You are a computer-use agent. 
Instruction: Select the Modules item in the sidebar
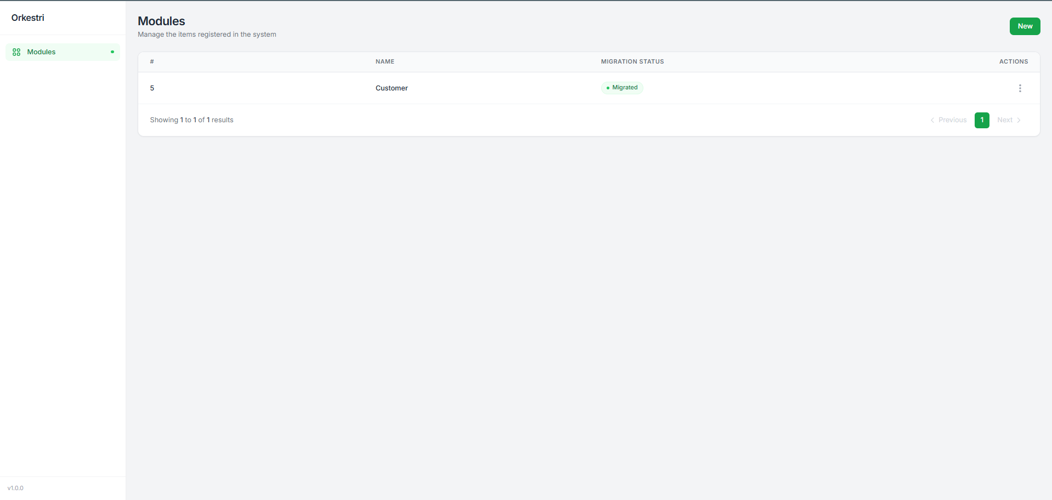tap(41, 52)
